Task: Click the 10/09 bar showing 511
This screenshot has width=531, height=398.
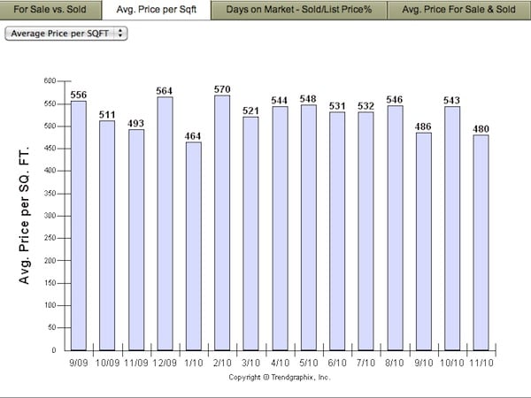Action: (x=107, y=235)
